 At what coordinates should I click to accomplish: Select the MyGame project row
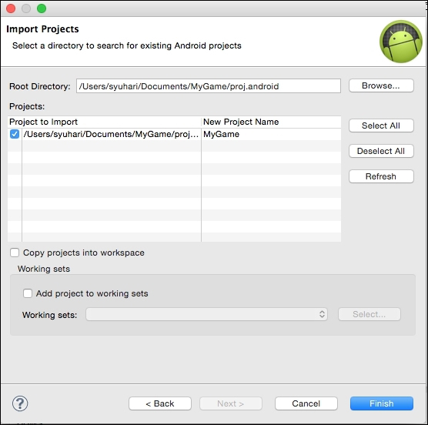pyautogui.click(x=175, y=134)
